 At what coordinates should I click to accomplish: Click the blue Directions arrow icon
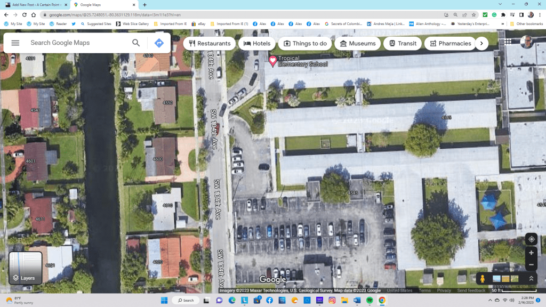coord(159,43)
